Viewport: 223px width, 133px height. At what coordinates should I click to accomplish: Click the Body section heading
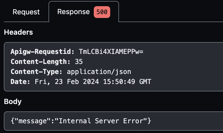[x=13, y=101]
